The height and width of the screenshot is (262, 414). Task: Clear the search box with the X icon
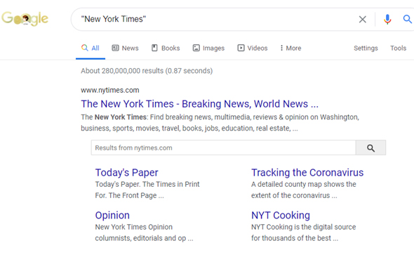pos(363,19)
